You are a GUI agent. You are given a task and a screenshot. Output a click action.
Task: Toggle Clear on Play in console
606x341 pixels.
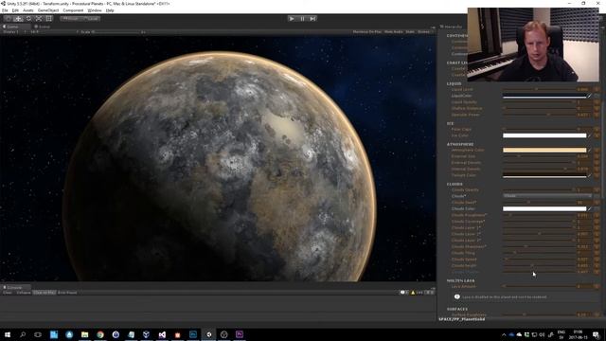tap(45, 293)
